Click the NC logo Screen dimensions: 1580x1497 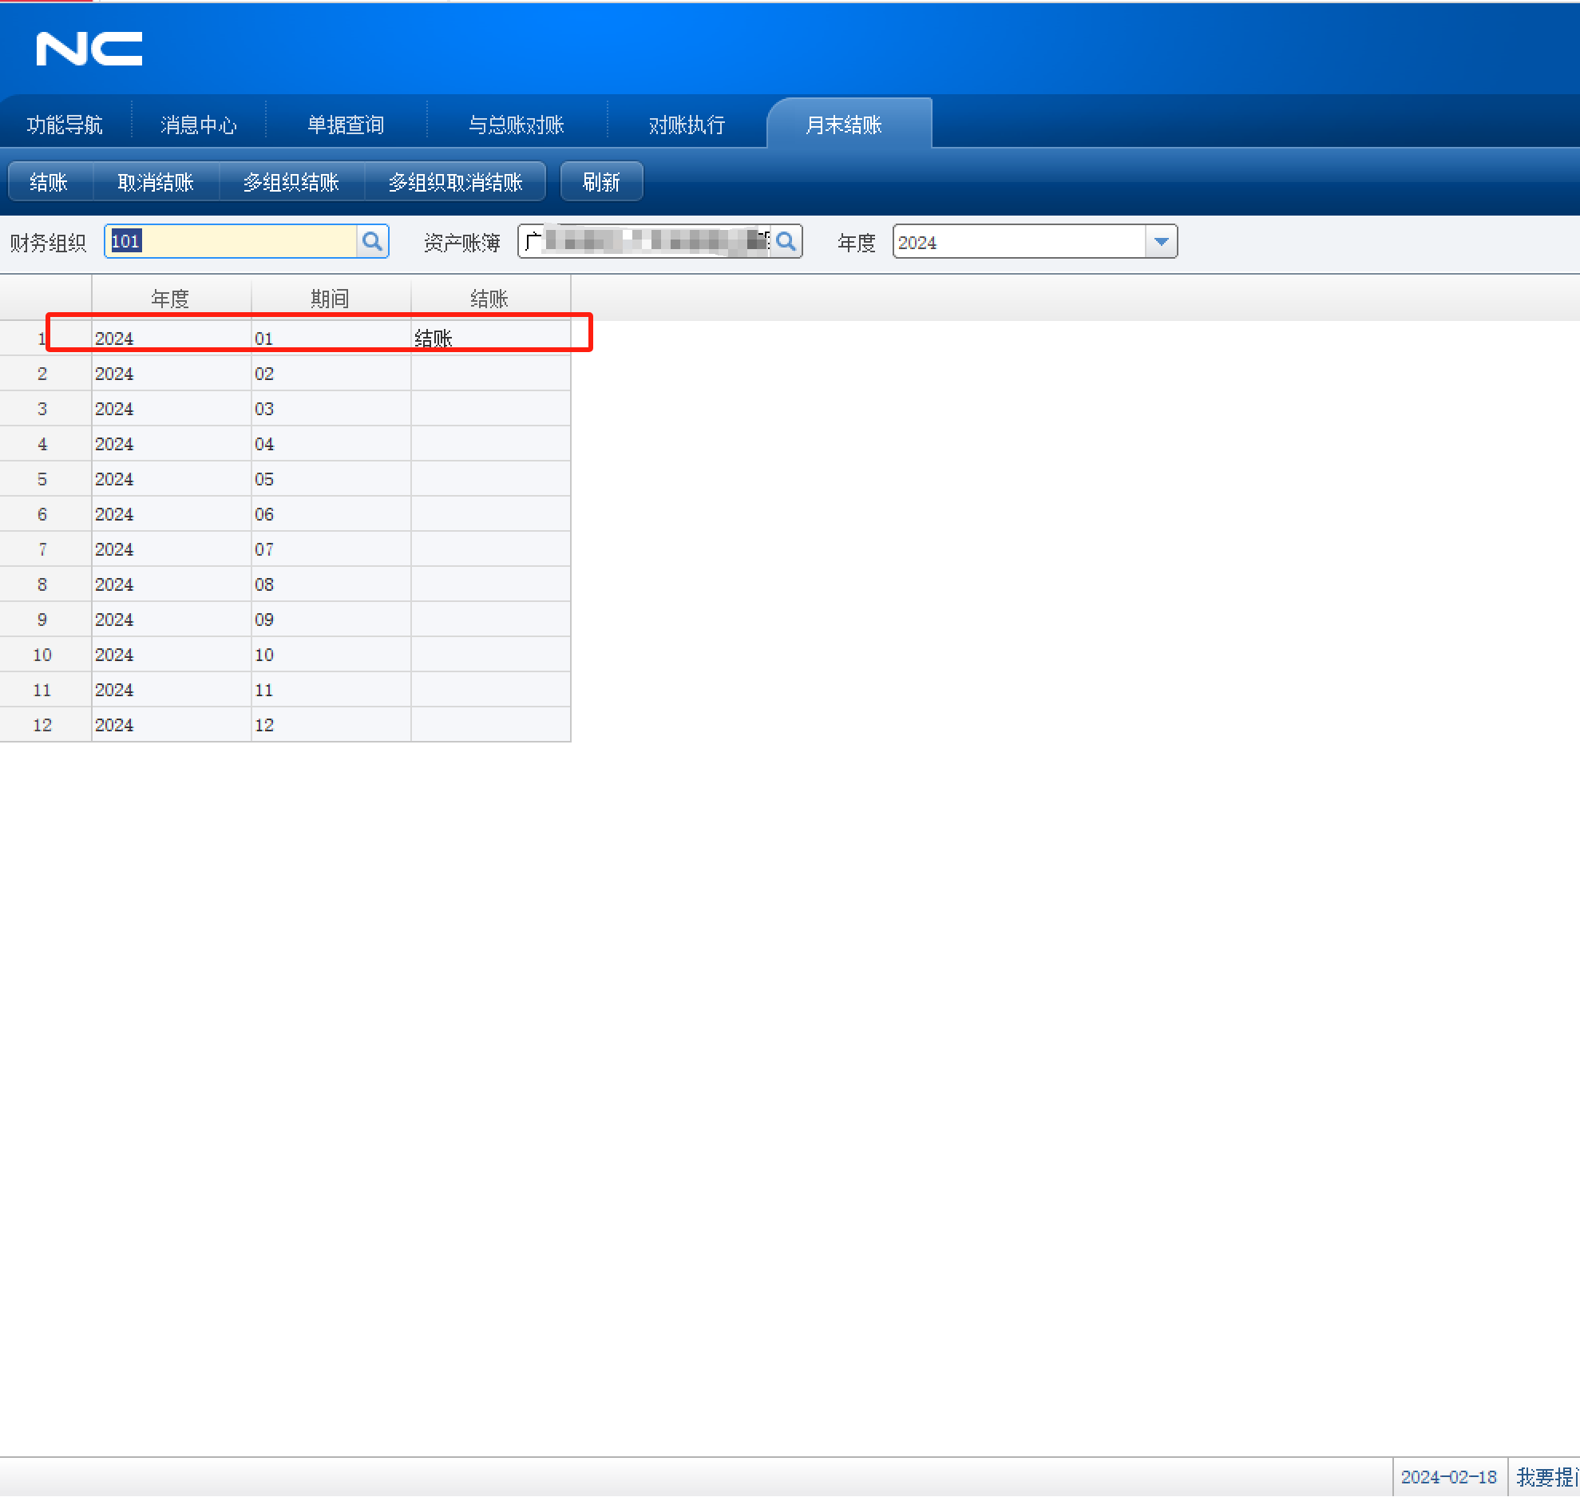click(x=89, y=49)
